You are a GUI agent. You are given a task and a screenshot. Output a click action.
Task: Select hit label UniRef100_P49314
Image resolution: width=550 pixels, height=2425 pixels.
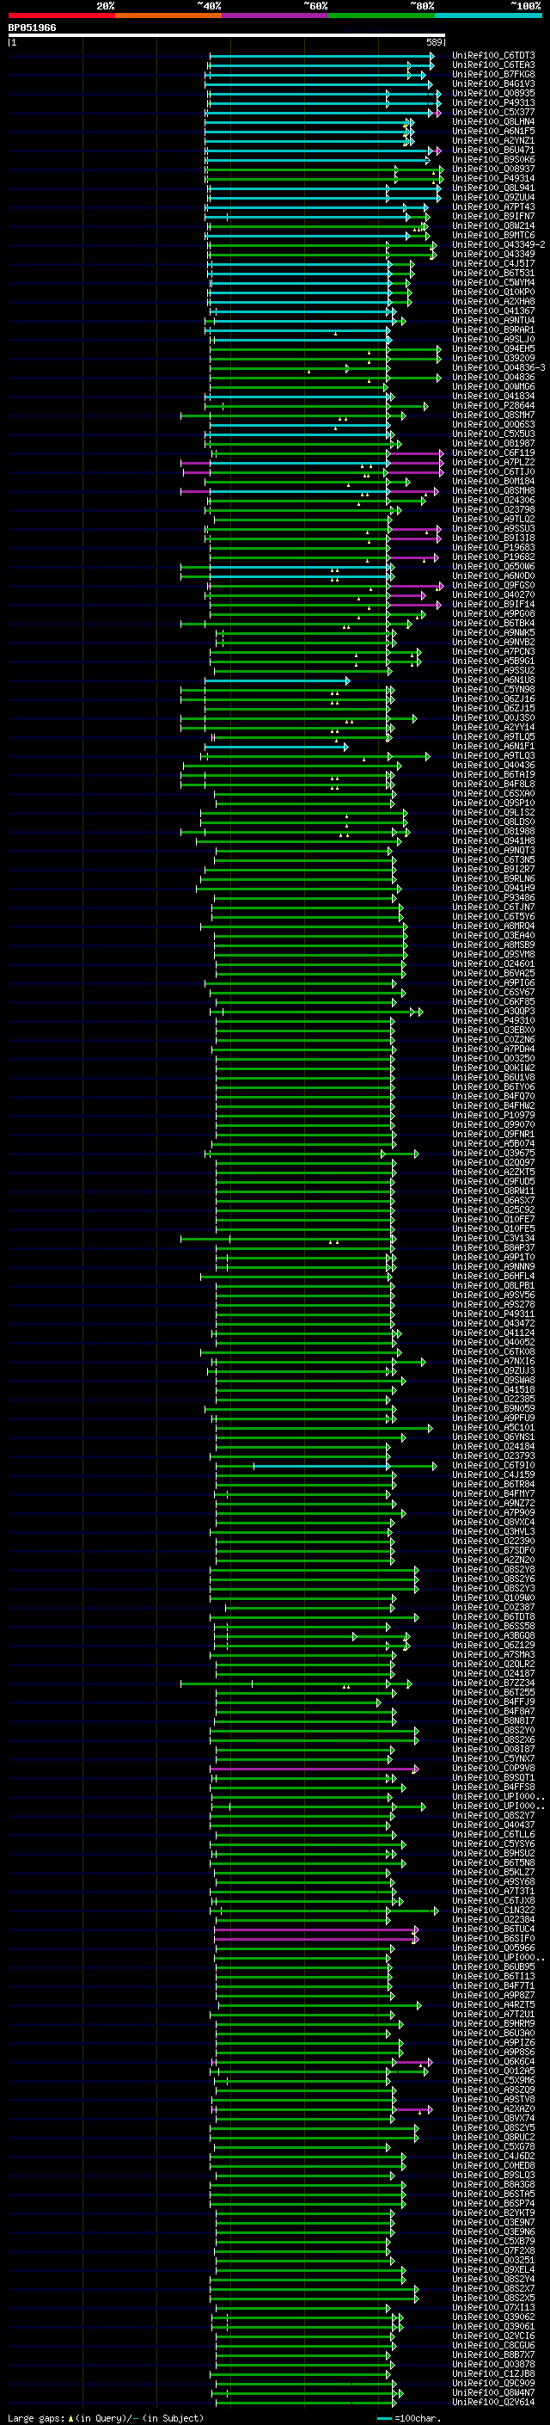click(x=493, y=178)
